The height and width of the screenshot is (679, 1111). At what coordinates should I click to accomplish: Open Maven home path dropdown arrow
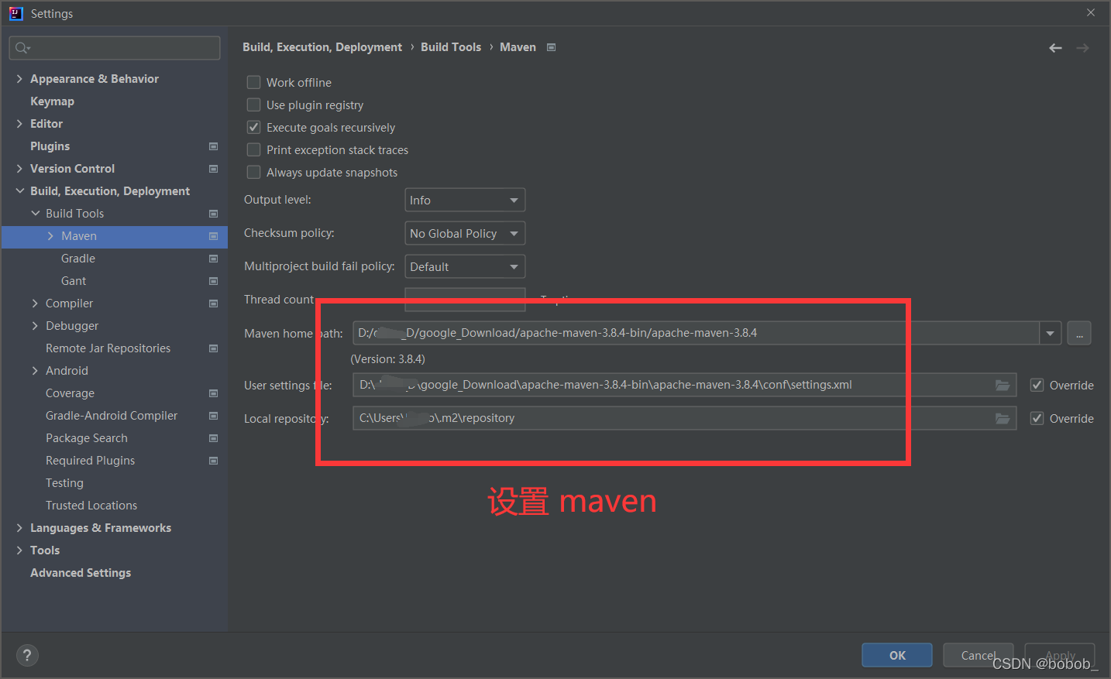coord(1050,333)
